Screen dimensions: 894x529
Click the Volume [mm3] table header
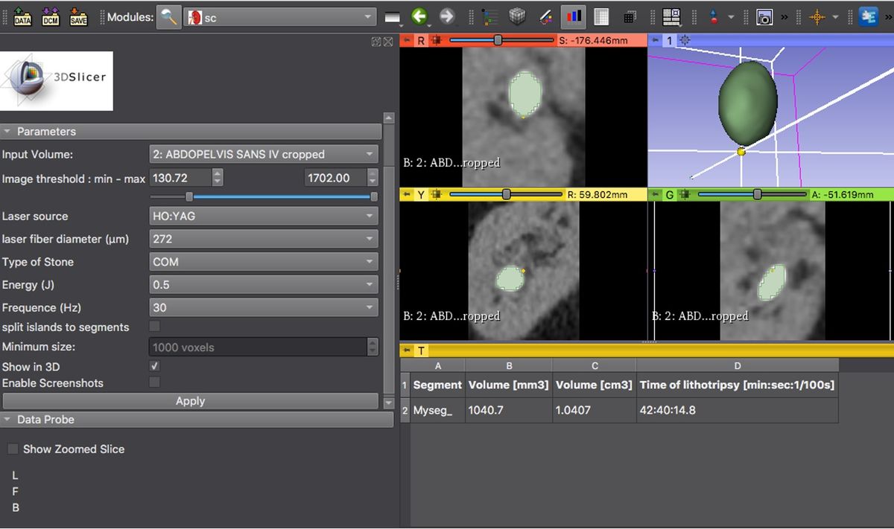509,385
